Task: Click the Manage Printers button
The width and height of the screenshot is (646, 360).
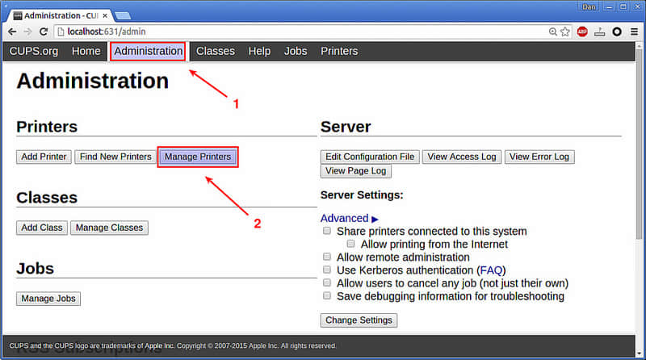Action: (x=198, y=157)
